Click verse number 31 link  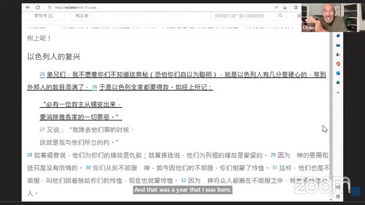coord(275,168)
